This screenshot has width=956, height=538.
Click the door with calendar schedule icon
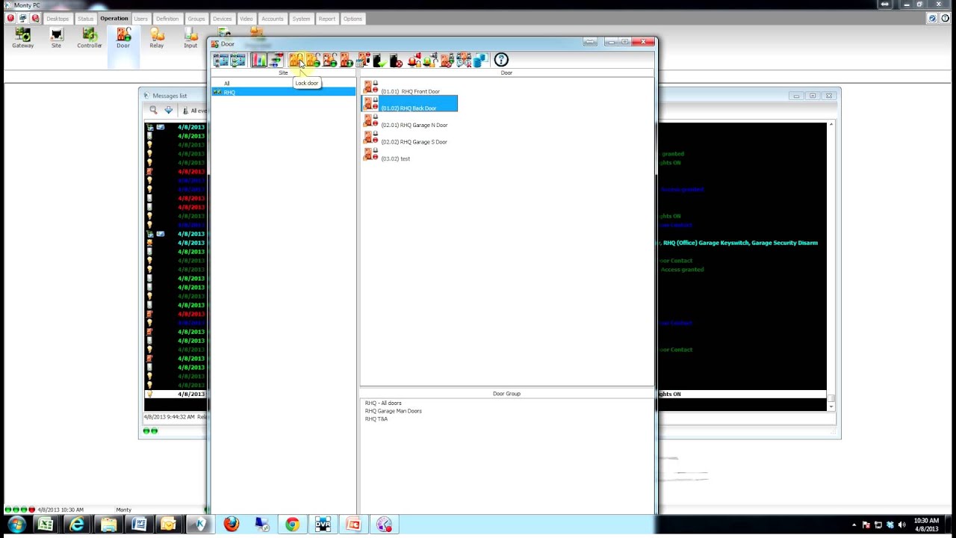363,60
